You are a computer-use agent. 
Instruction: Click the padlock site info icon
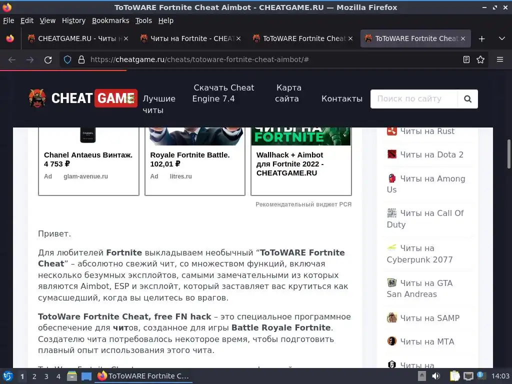click(81, 59)
